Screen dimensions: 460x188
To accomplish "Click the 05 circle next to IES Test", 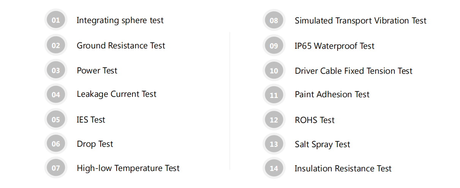I will tap(56, 120).
